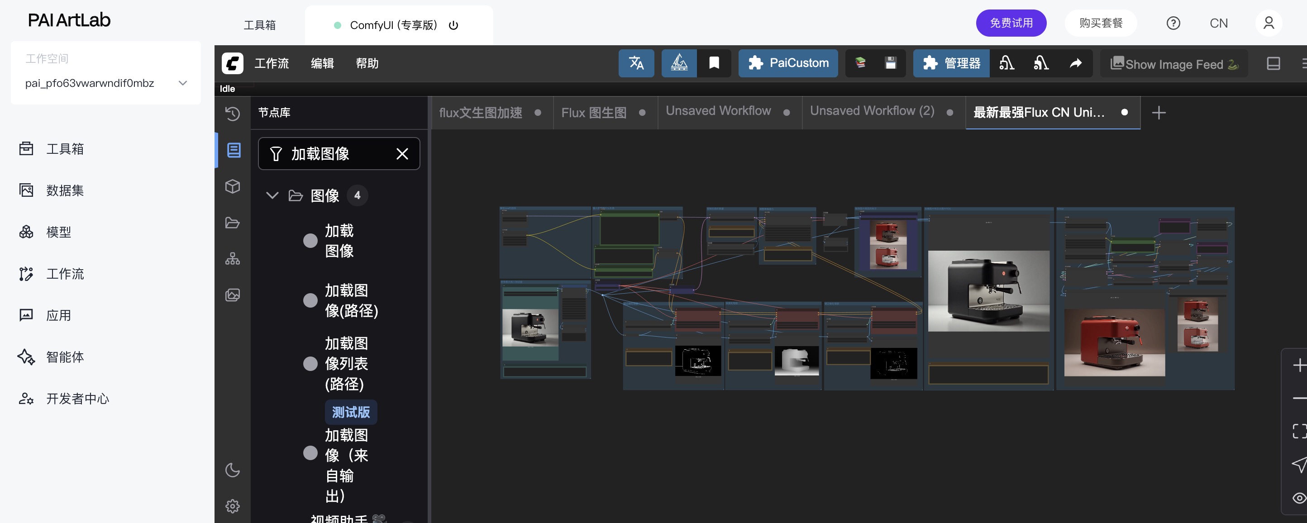Switch to the Flux 图生图 workflow tab
The height and width of the screenshot is (523, 1307).
[x=594, y=113]
